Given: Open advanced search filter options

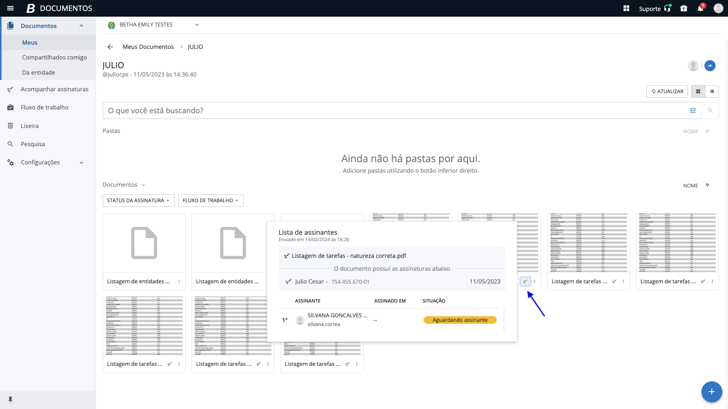Looking at the screenshot, I should (693, 111).
